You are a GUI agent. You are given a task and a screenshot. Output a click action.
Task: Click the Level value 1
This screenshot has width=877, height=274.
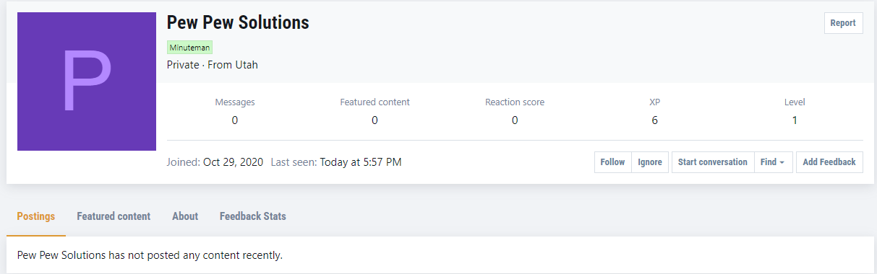(x=795, y=120)
